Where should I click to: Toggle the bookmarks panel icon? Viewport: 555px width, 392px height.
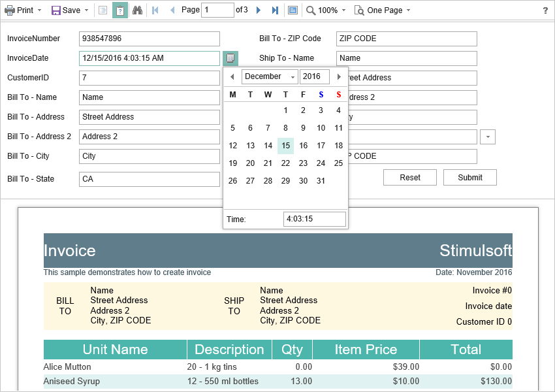[103, 10]
